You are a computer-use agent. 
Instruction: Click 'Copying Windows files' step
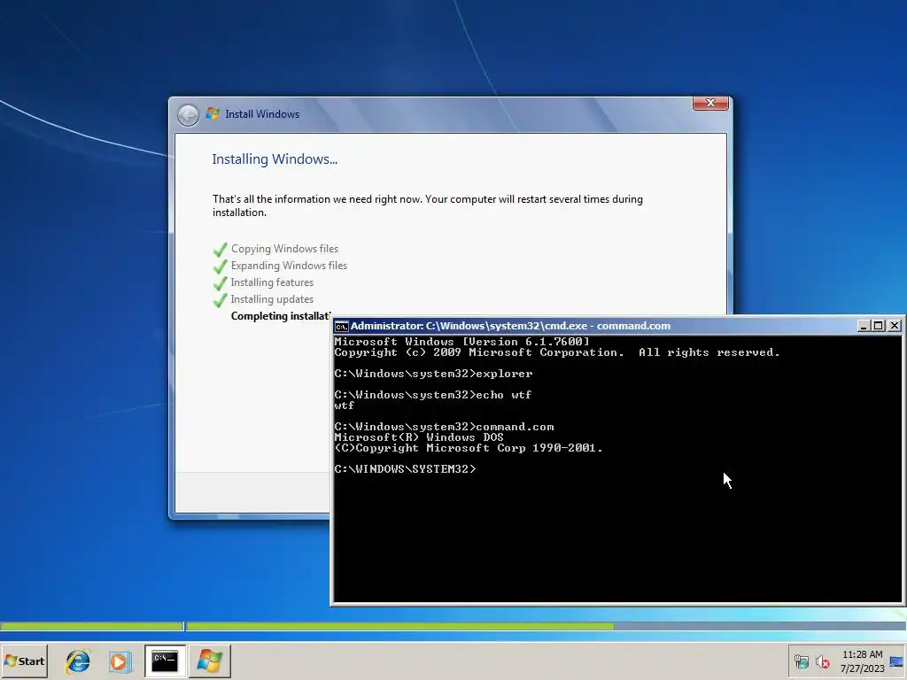(x=284, y=249)
